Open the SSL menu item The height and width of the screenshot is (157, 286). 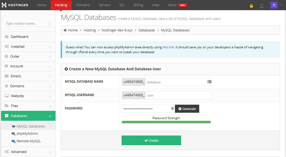(122, 5)
